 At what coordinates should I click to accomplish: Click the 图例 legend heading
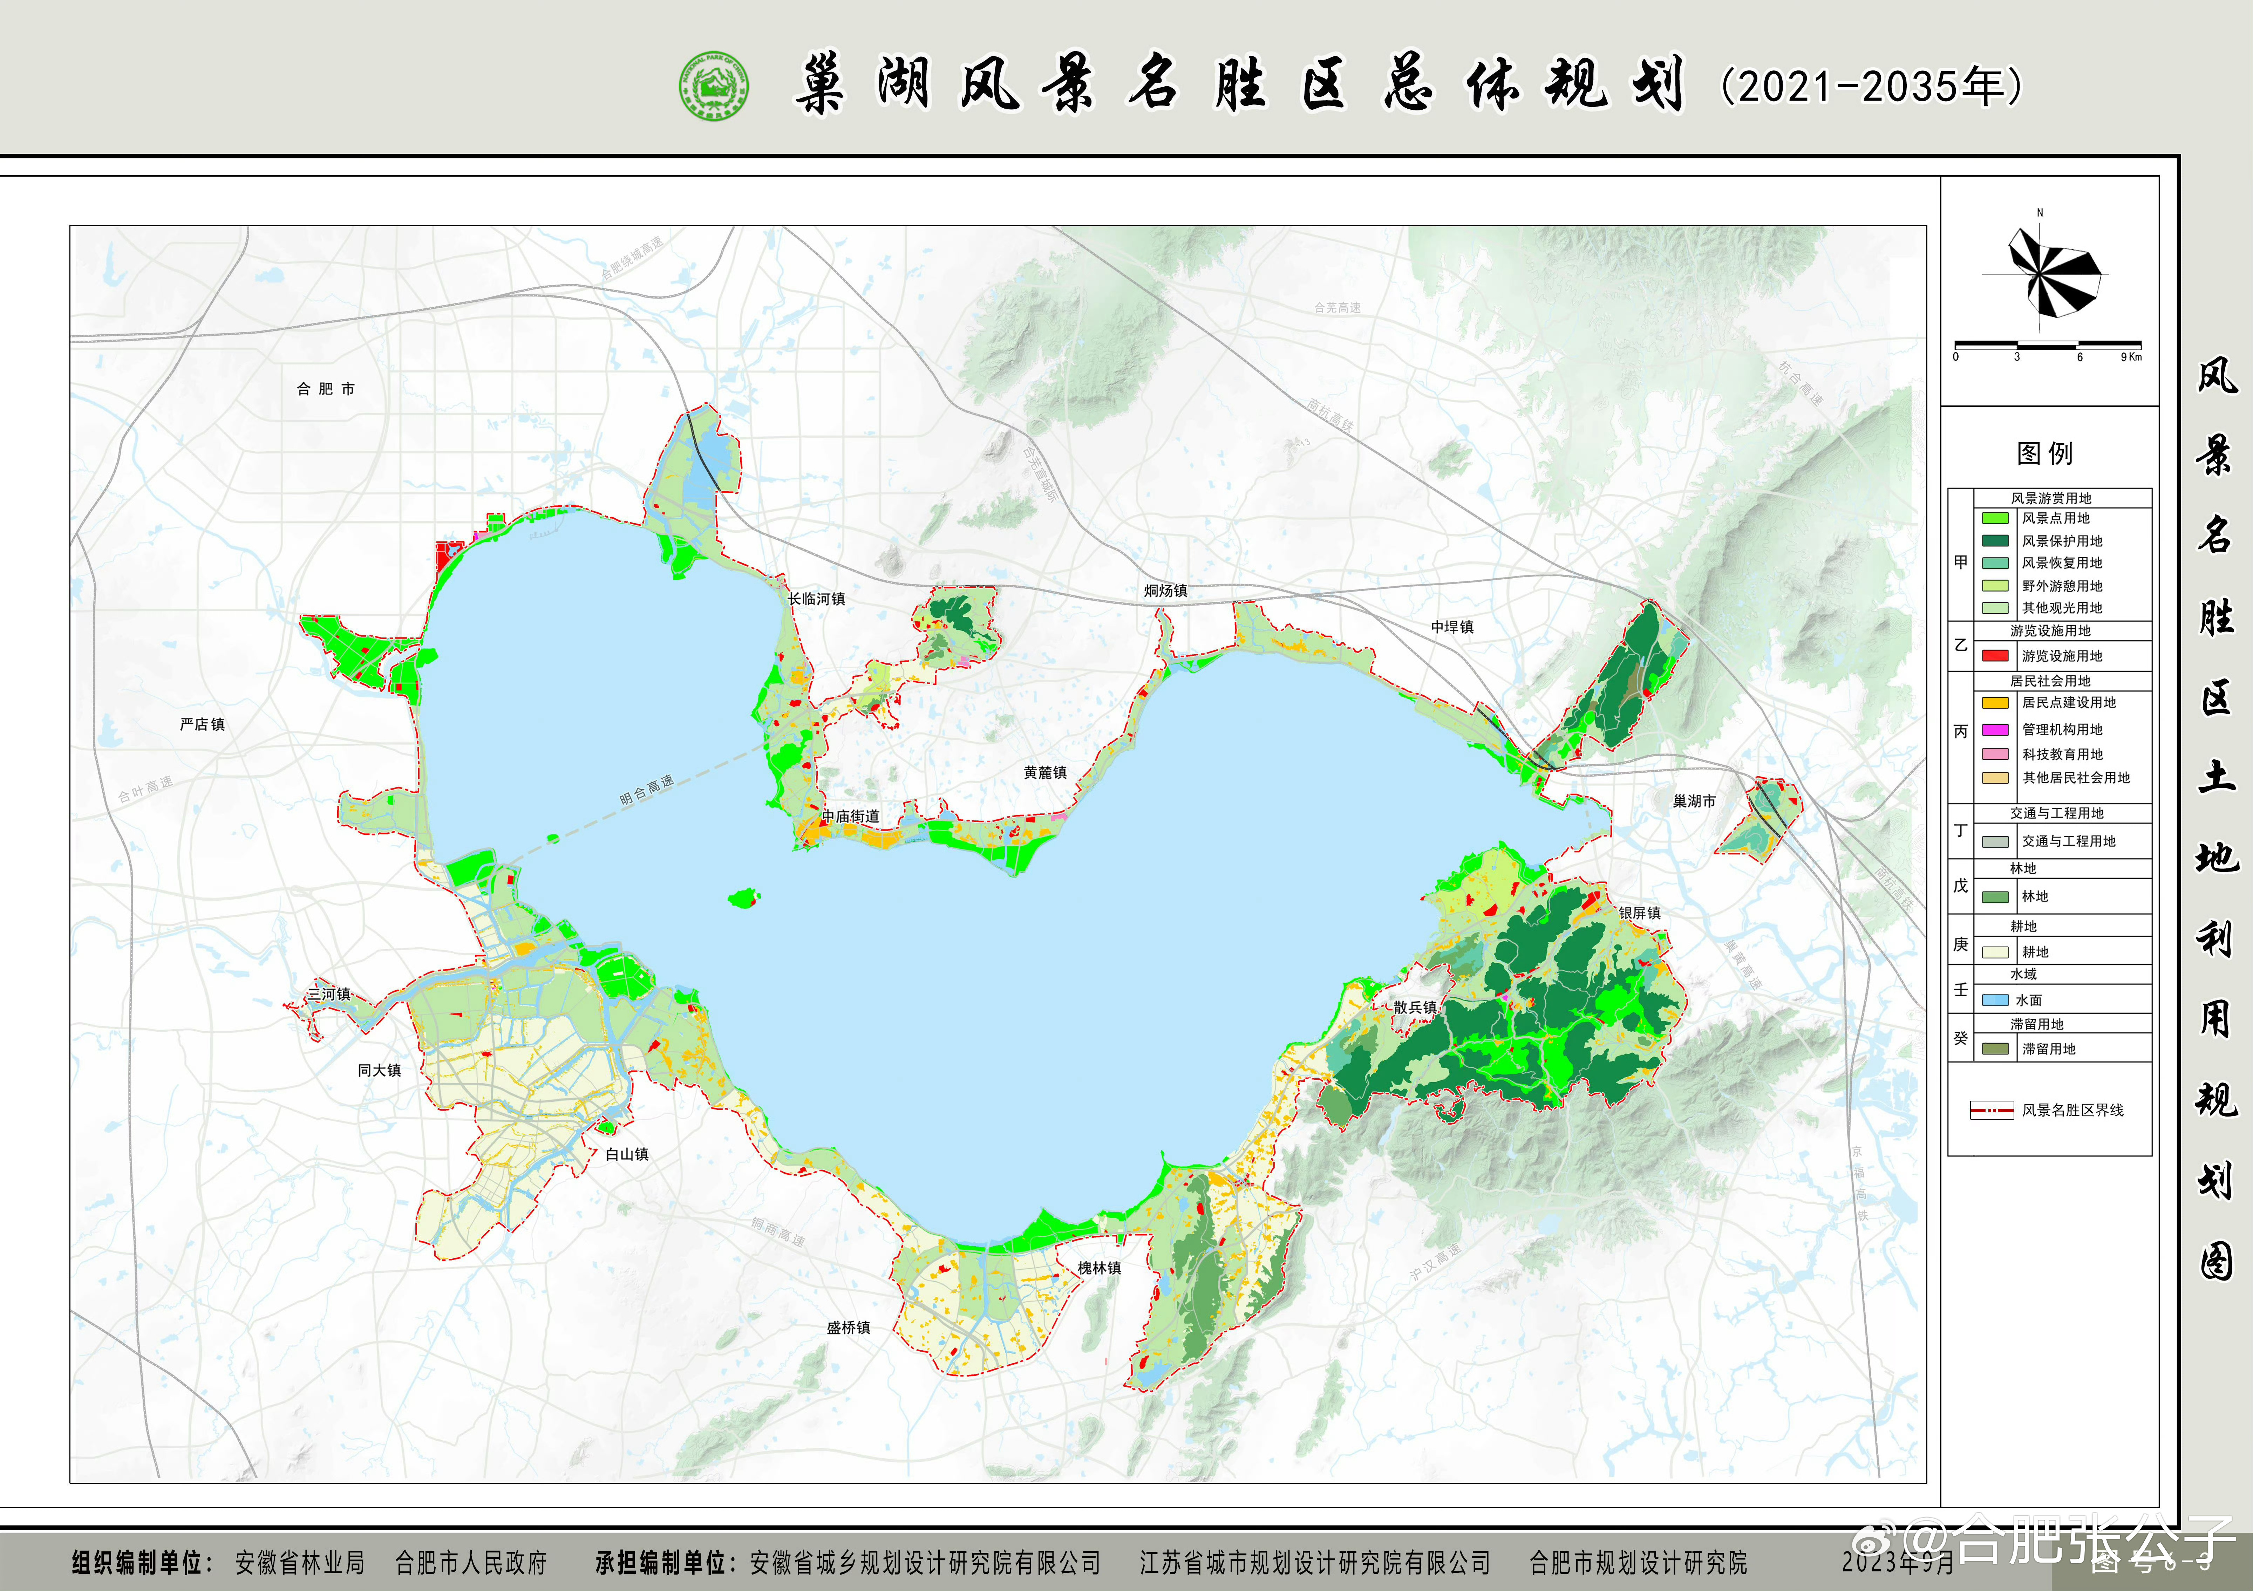point(2045,453)
